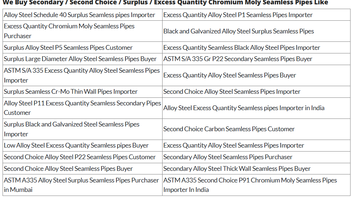Click 'Surplus Seamless Cr-Mo Thin Wall Pipes Importer'
This screenshot has height=197, width=352.
[71, 92]
